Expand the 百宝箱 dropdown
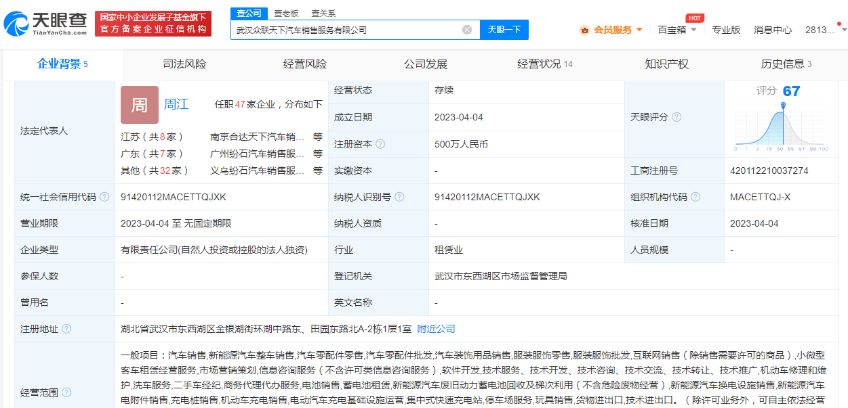 pyautogui.click(x=678, y=30)
